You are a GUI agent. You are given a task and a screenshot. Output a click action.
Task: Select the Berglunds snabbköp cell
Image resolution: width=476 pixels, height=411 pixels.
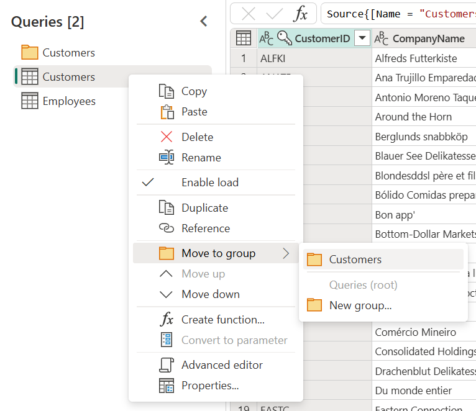(424, 136)
